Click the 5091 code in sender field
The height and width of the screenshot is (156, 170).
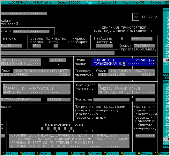point(64,74)
